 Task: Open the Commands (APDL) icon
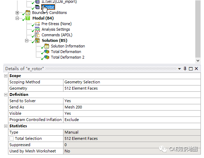coord(37,35)
